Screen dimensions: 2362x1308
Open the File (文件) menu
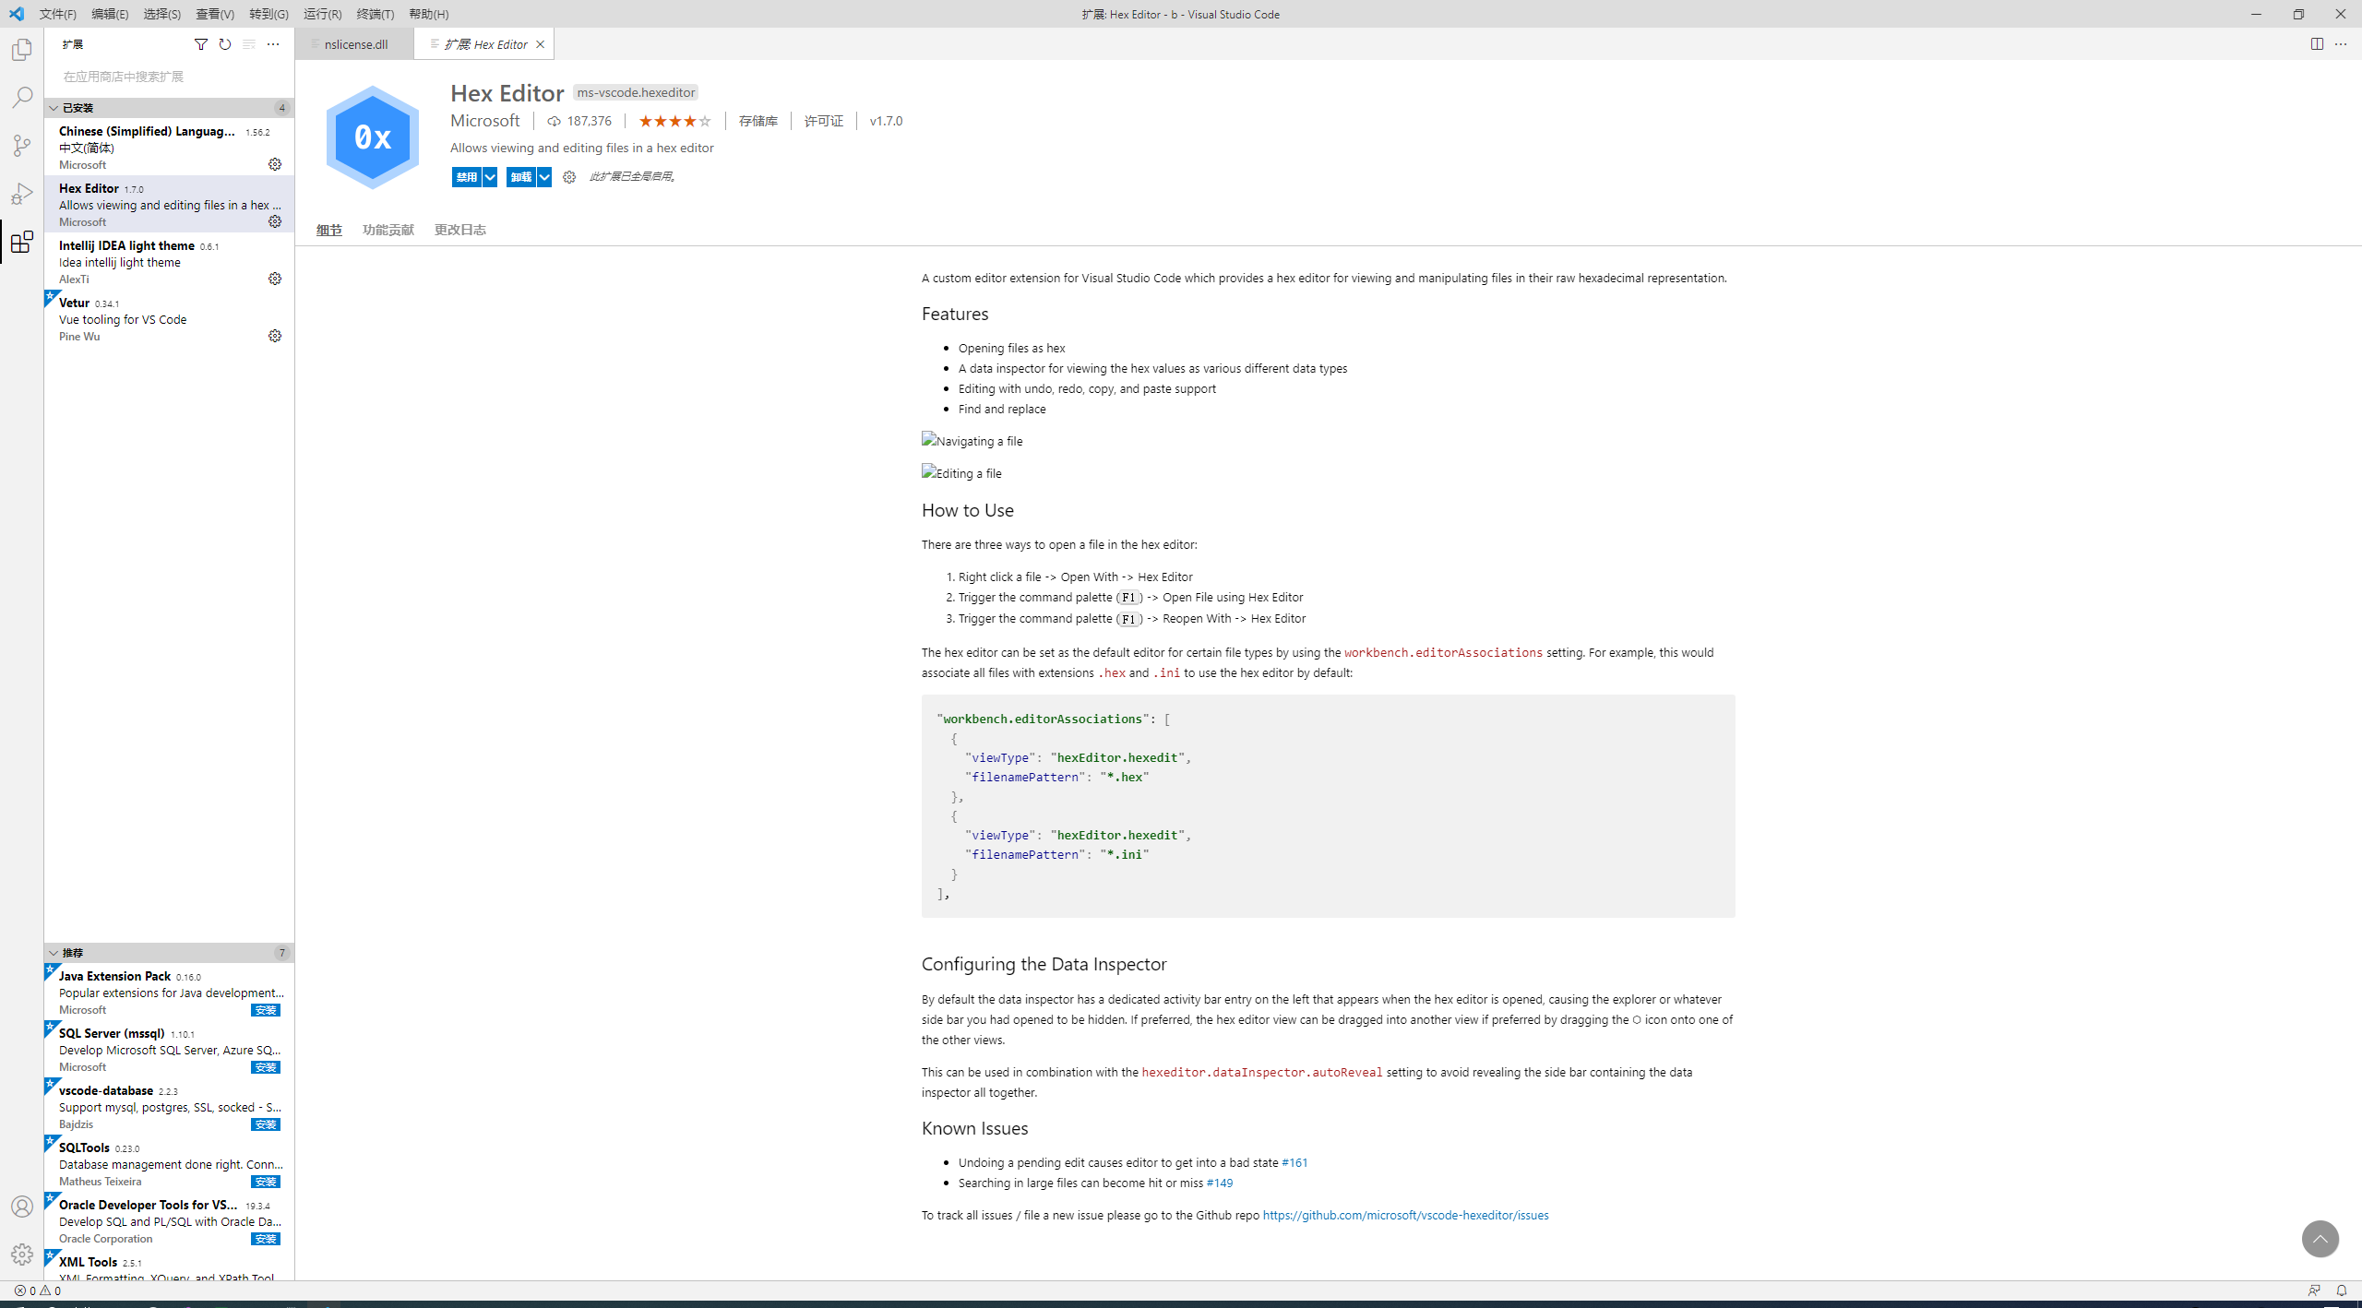click(x=57, y=14)
